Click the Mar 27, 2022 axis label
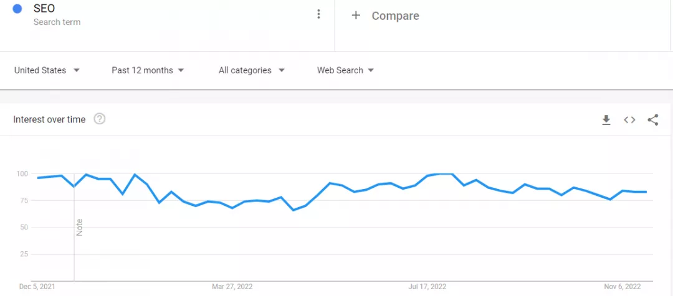This screenshot has width=673, height=296. click(232, 286)
